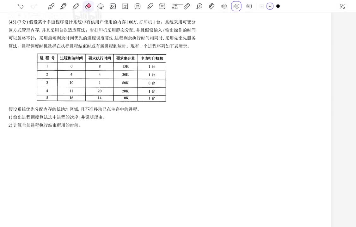
Task: Select the highlighter marker tool
Action: point(76,6)
